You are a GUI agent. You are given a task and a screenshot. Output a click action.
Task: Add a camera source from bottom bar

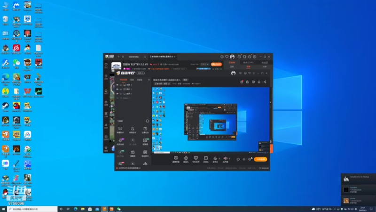pos(186,158)
